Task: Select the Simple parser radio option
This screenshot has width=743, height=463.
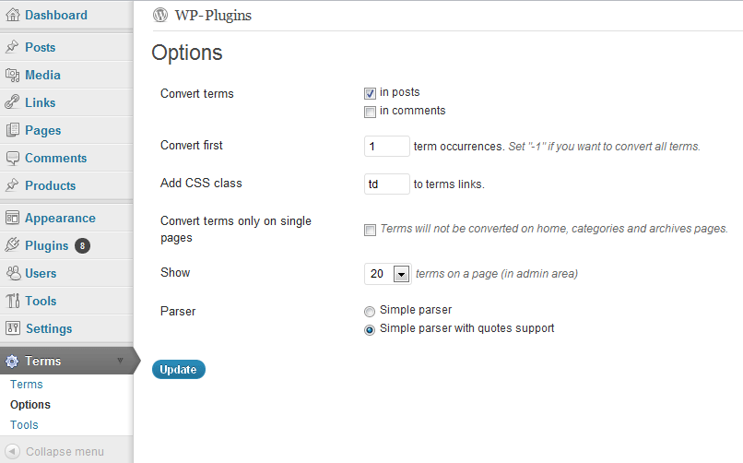Action: (x=370, y=311)
